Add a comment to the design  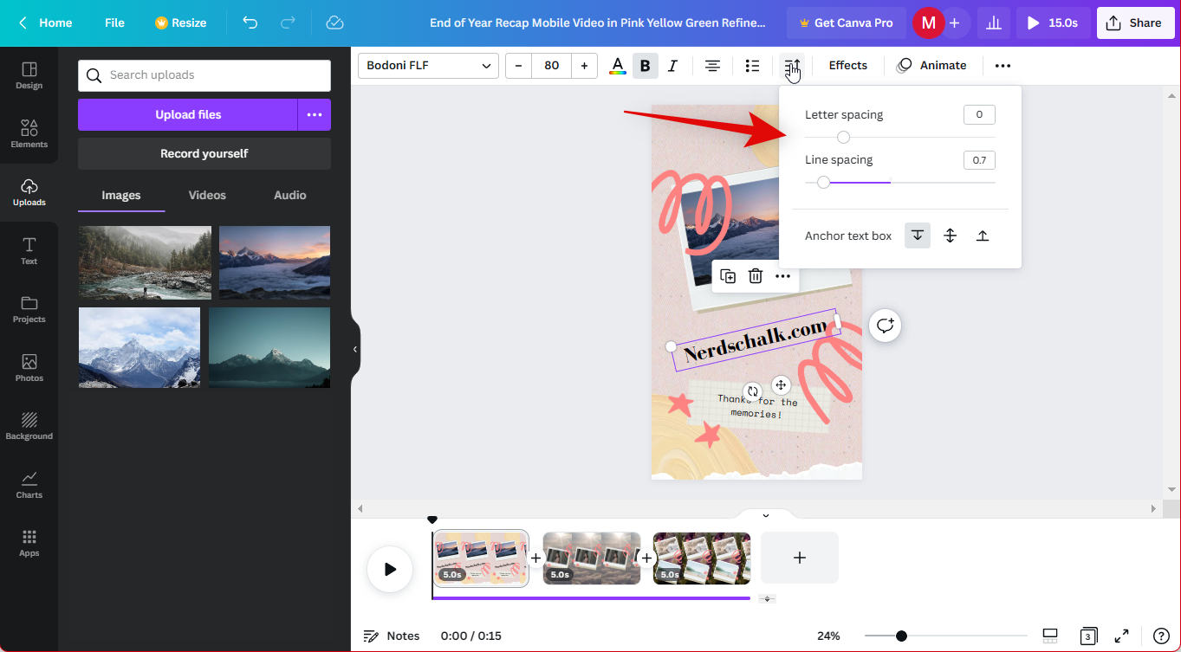pos(885,326)
